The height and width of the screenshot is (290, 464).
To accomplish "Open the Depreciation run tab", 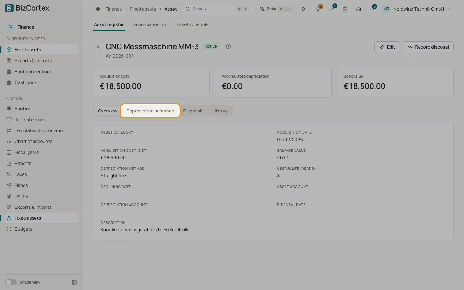I will [x=150, y=24].
